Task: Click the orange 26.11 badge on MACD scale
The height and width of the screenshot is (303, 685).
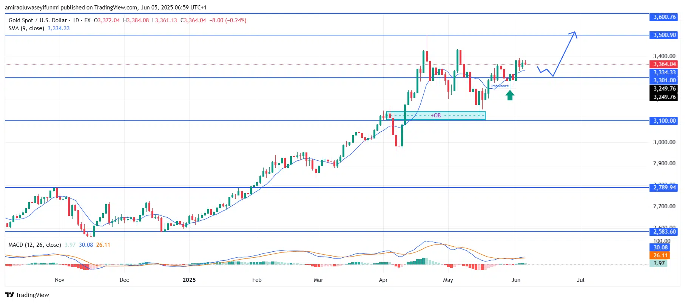Action: (660, 255)
